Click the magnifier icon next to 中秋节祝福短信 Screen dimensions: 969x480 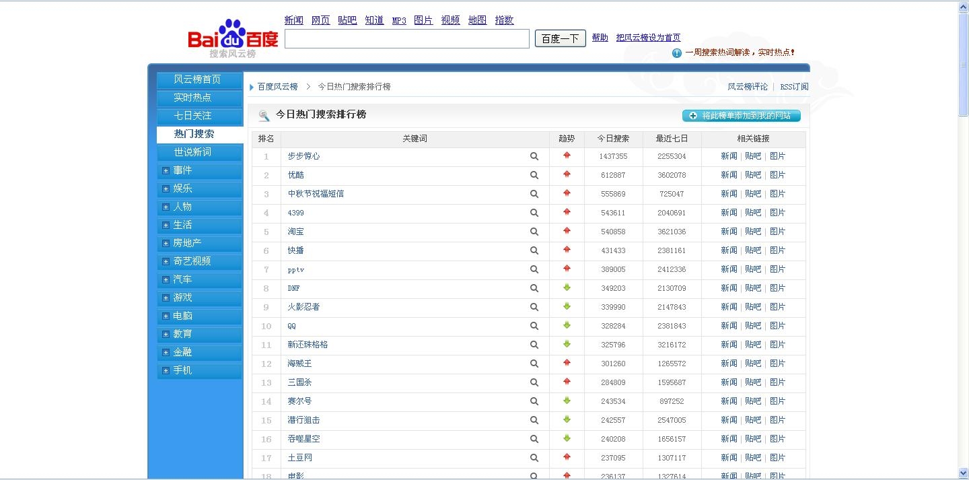[534, 194]
